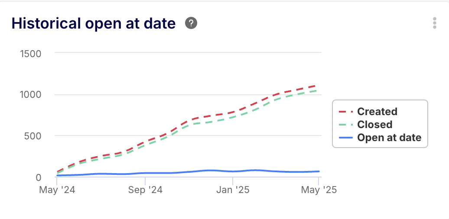449x219 pixels.
Task: Select the May '25 x-axis label
Action: [x=319, y=190]
